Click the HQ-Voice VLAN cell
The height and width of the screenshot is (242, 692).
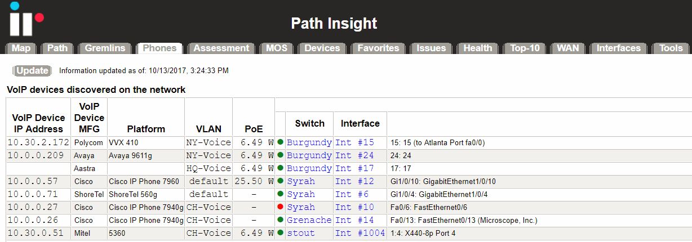tap(209, 168)
